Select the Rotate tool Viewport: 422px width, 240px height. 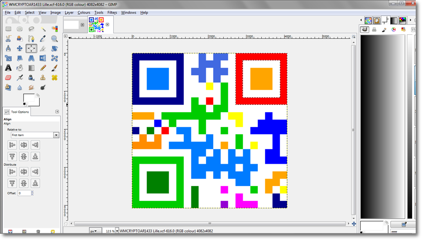pos(54,48)
